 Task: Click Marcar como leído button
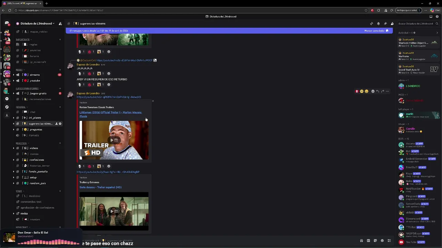376,31
